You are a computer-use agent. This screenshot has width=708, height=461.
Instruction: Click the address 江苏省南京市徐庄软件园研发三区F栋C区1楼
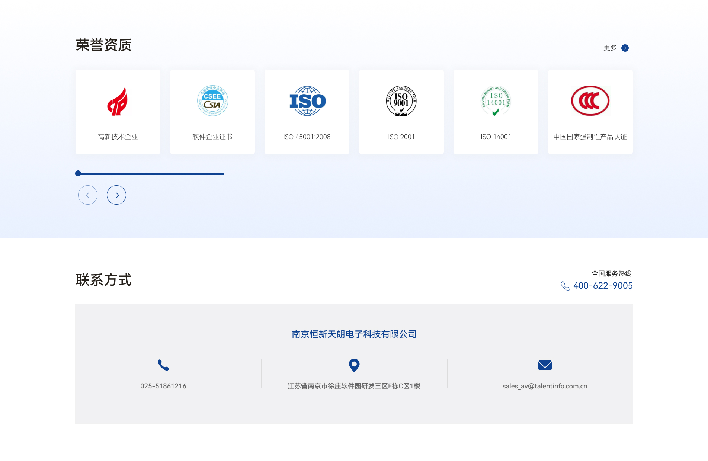(x=354, y=386)
